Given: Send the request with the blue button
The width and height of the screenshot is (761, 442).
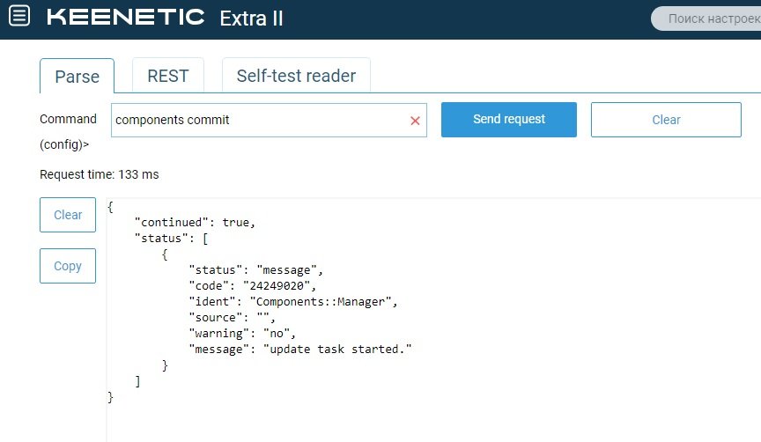Looking at the screenshot, I should pos(508,120).
